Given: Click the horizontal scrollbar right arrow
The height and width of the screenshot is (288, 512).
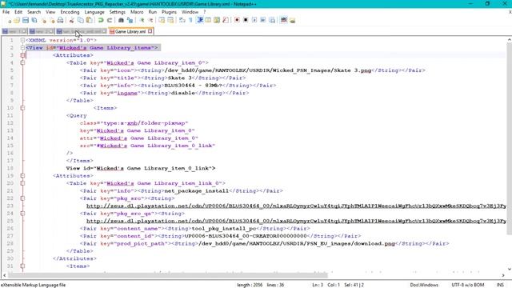Looking at the screenshot, I should [503, 275].
